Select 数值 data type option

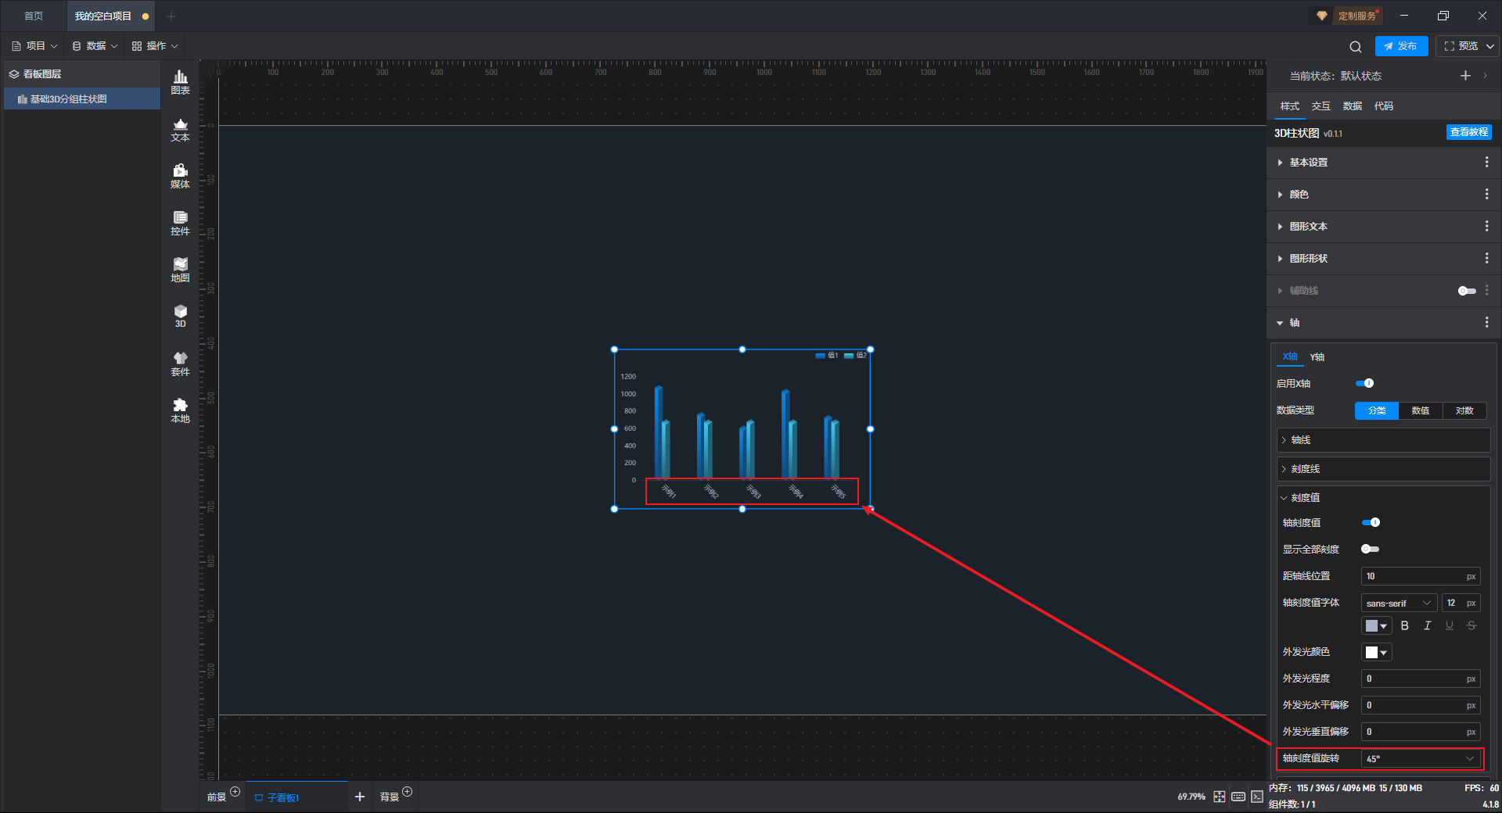pyautogui.click(x=1421, y=410)
